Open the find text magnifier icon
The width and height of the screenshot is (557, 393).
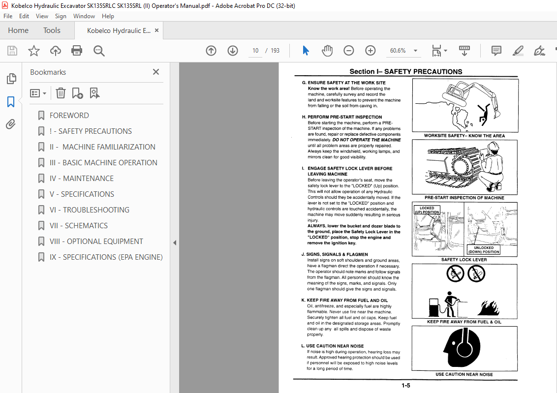99,51
